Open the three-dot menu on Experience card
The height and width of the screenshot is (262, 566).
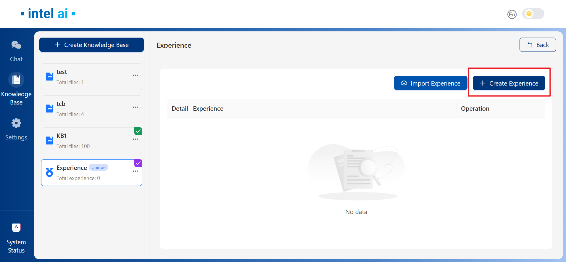[135, 171]
